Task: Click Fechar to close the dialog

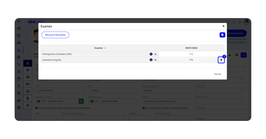Action: [217, 74]
